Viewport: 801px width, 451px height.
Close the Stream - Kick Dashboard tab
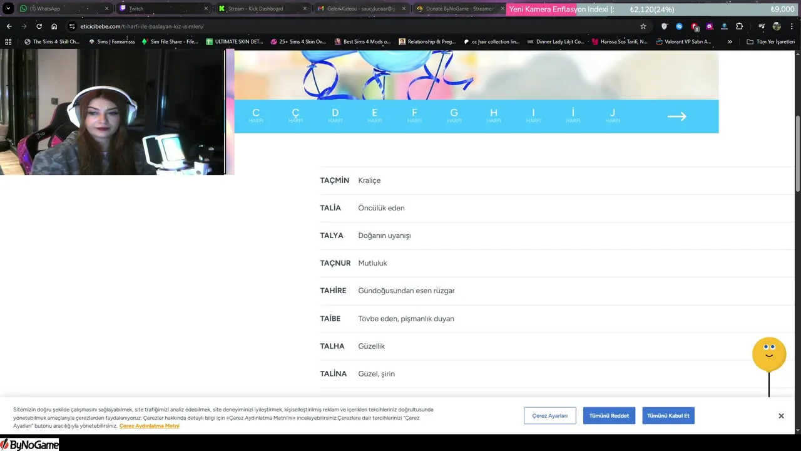[x=305, y=9]
